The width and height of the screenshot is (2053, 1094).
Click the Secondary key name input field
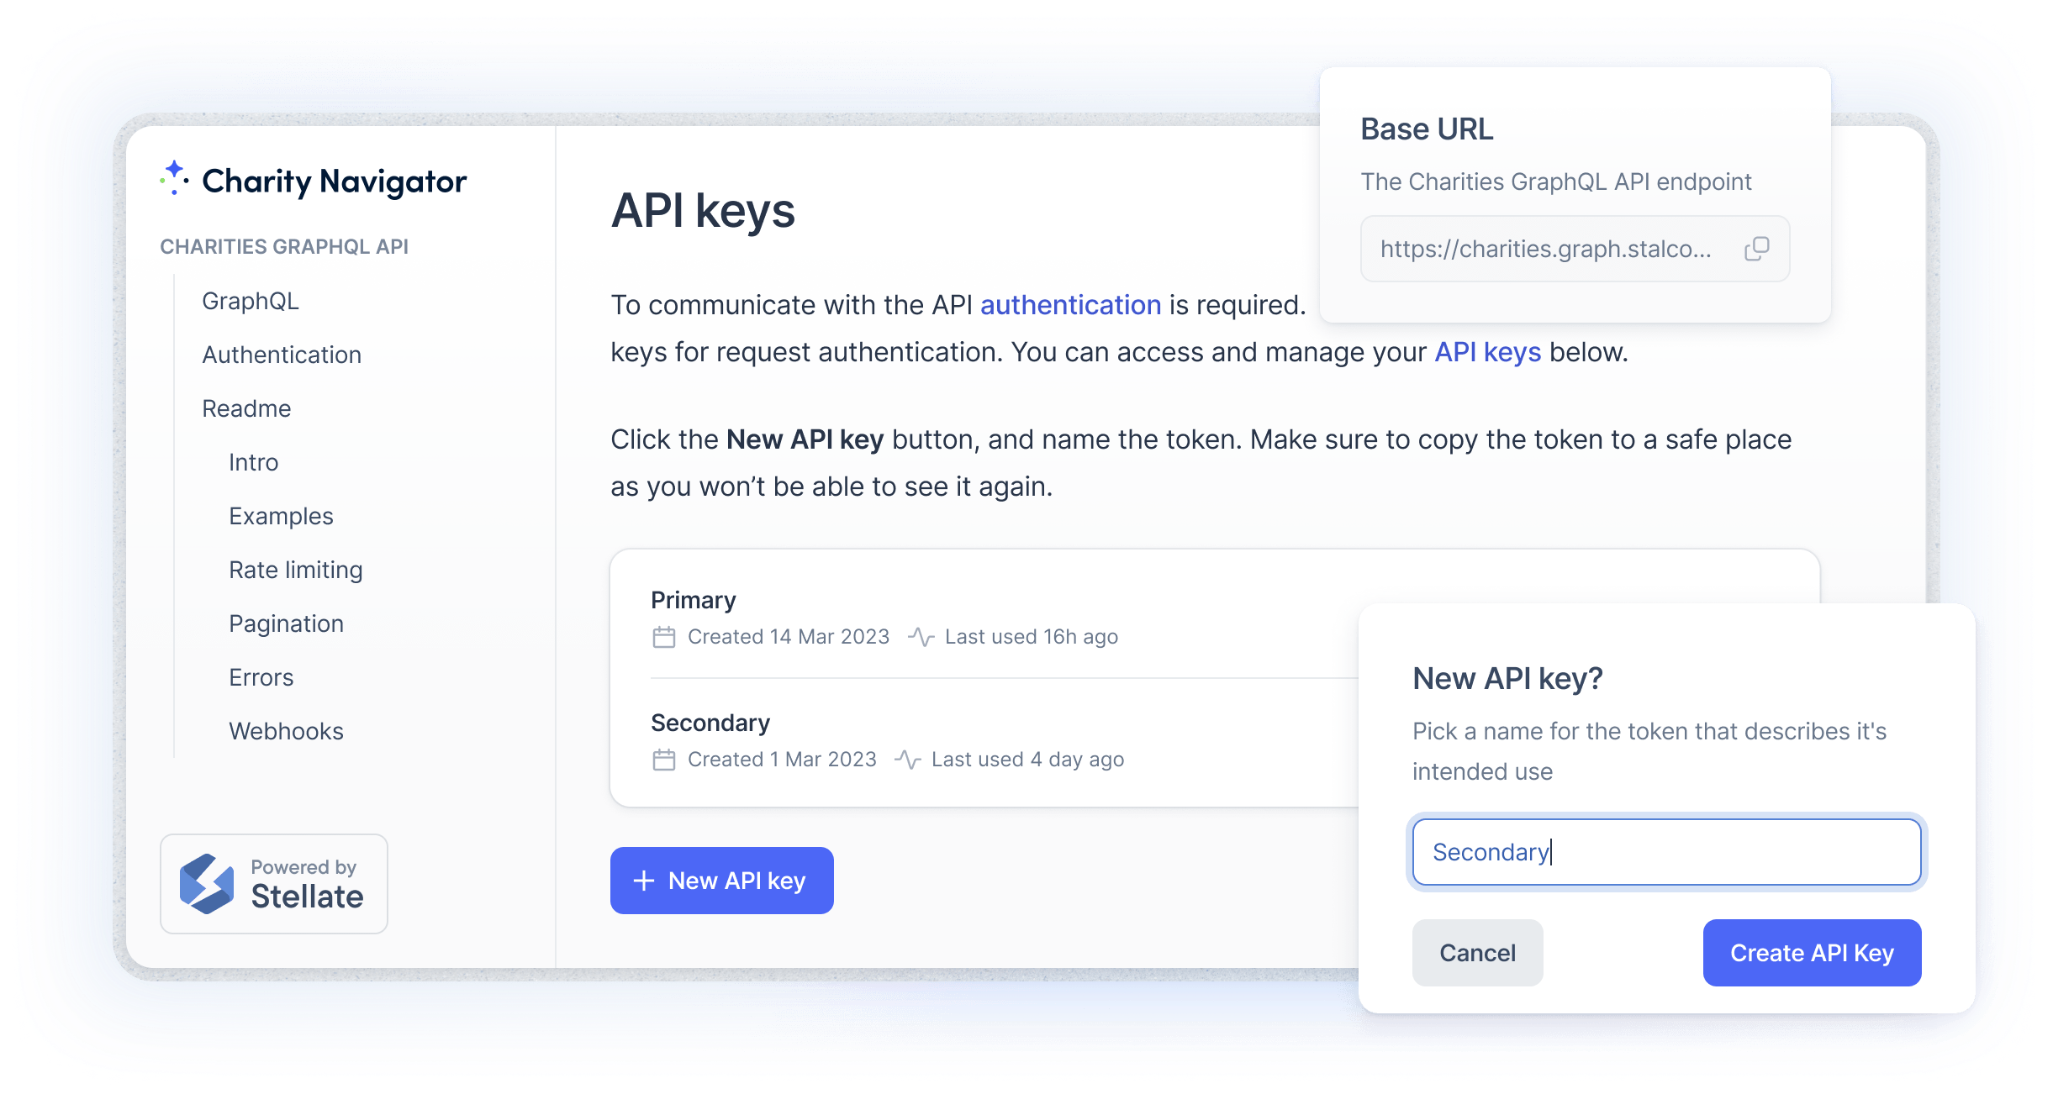[x=1667, y=851]
